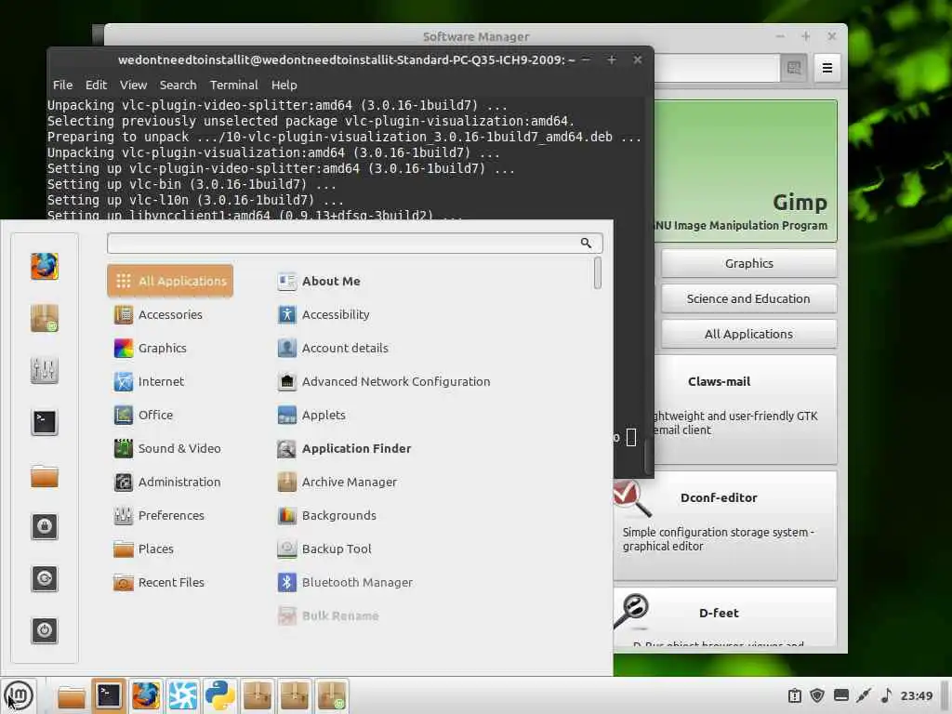The width and height of the screenshot is (952, 714).
Task: Click Graphics button in Software Manager
Action: (748, 263)
